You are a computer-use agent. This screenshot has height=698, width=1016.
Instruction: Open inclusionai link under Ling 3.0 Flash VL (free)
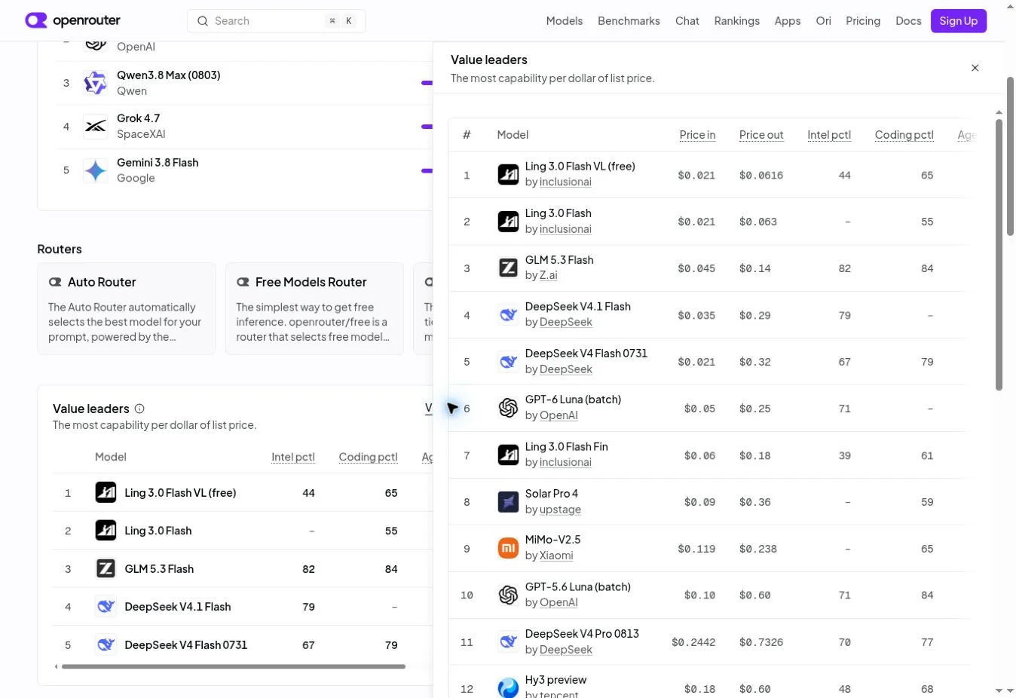point(565,182)
